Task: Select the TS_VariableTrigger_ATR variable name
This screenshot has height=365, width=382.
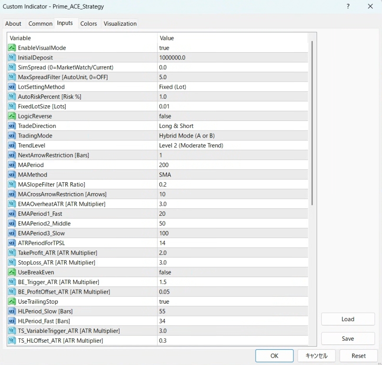Action: pyautogui.click(x=69, y=331)
